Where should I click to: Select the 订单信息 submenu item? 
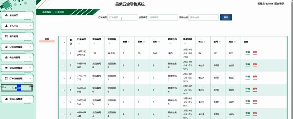17,88
